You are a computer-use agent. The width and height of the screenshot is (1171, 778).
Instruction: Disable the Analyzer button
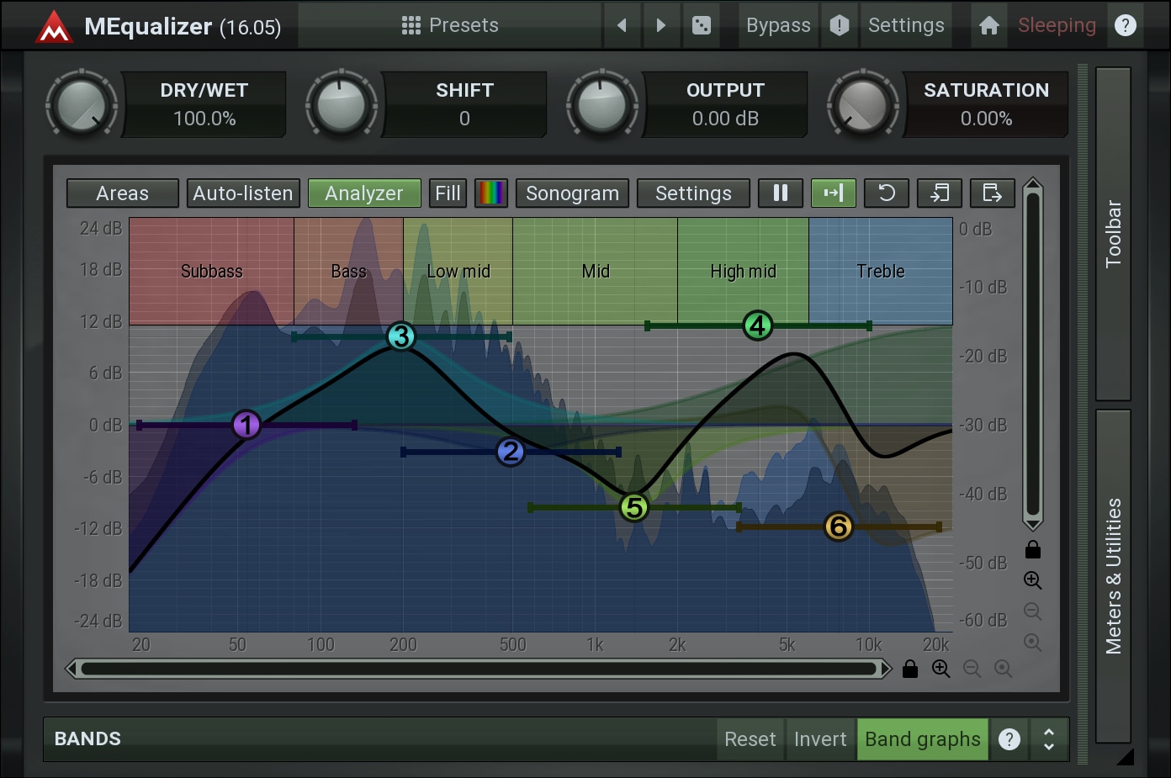[x=364, y=193]
